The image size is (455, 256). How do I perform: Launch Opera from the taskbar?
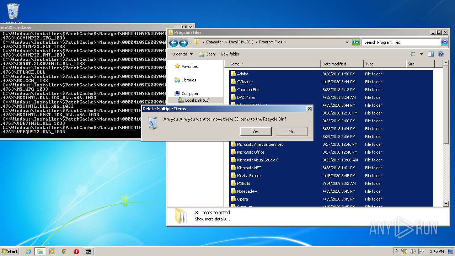(76, 251)
